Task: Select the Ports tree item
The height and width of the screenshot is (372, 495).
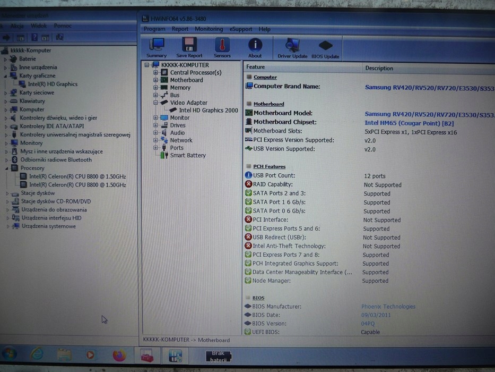Action: click(x=177, y=148)
